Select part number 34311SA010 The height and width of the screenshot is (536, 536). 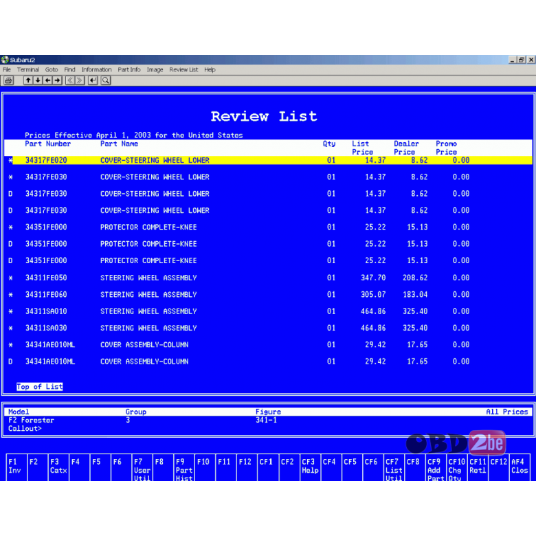[46, 311]
